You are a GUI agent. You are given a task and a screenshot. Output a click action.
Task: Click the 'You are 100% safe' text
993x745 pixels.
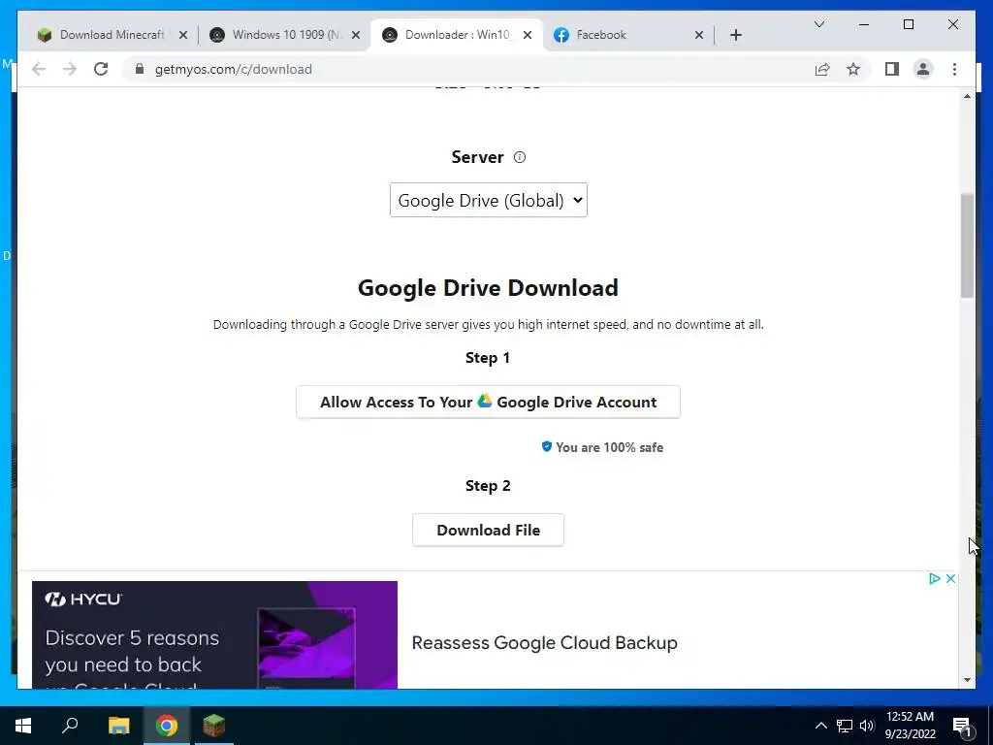(x=609, y=447)
